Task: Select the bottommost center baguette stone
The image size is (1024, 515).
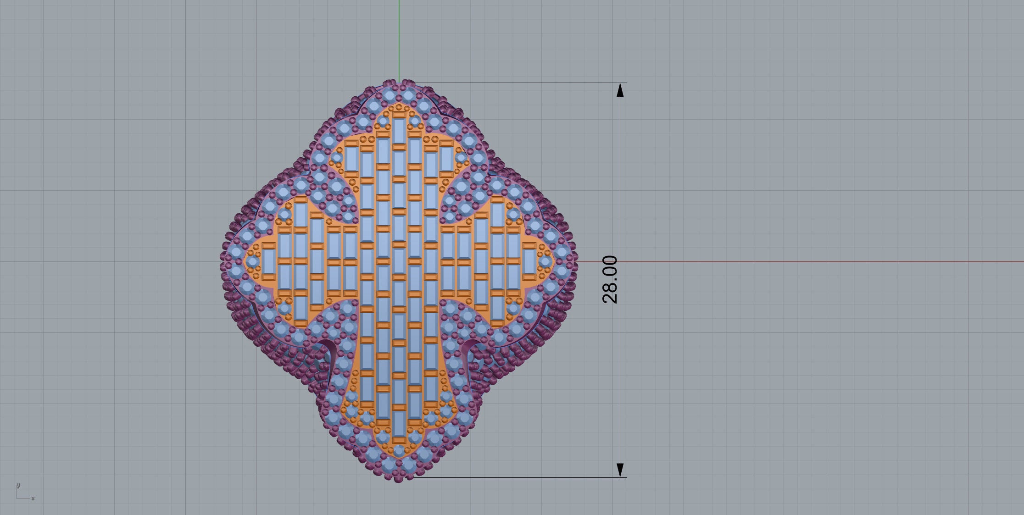Action: click(398, 424)
